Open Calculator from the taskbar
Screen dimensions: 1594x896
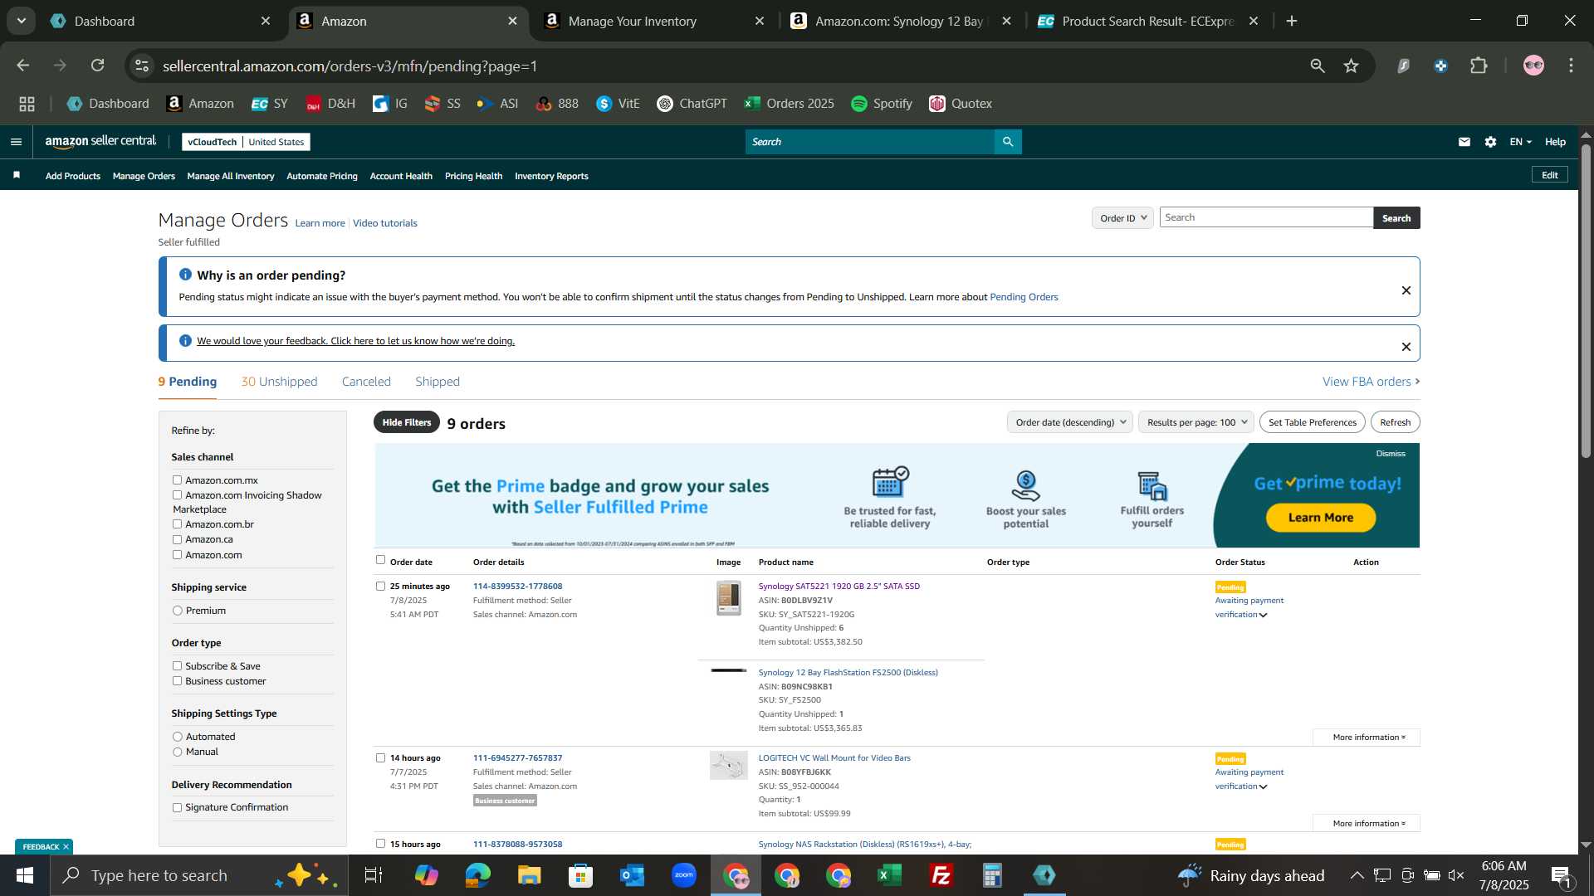pos(992,875)
